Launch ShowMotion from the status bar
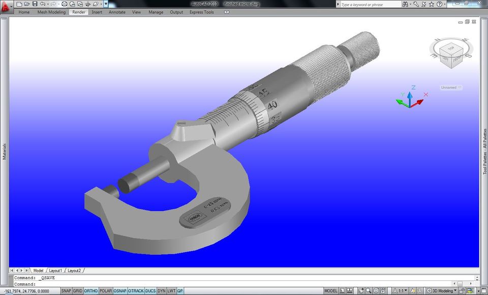The width and height of the screenshot is (488, 295). [382, 290]
